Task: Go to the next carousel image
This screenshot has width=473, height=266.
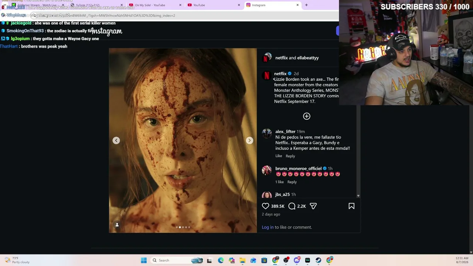Action: [249, 140]
